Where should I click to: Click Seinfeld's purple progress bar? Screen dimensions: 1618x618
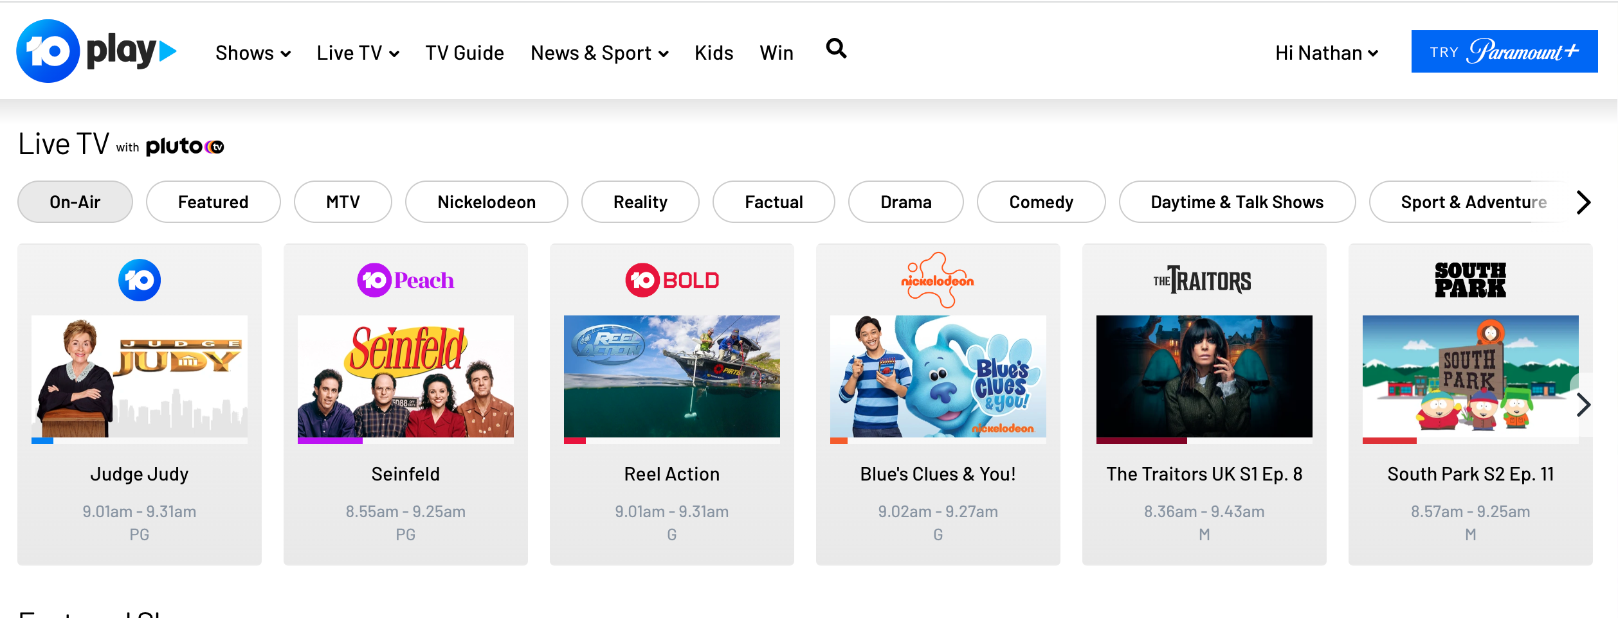(x=330, y=441)
